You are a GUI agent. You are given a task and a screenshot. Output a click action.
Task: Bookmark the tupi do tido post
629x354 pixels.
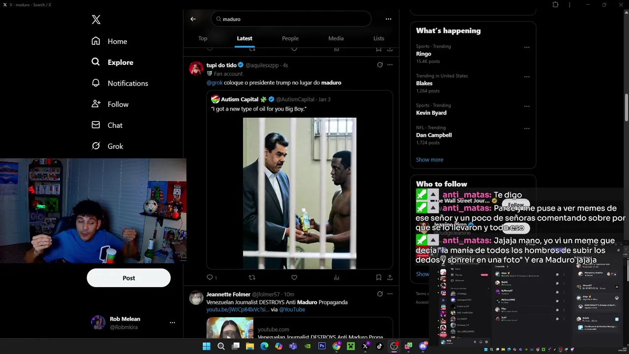pos(378,278)
